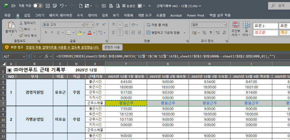The image size is (290, 140).
Task: Click the security warning link text
Action: 63,47
